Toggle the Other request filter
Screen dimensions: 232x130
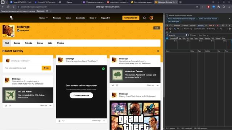tap(223, 38)
